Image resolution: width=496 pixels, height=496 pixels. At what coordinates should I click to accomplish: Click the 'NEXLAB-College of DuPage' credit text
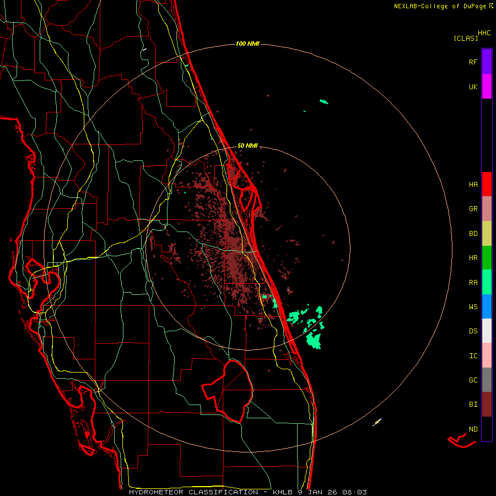click(x=440, y=6)
